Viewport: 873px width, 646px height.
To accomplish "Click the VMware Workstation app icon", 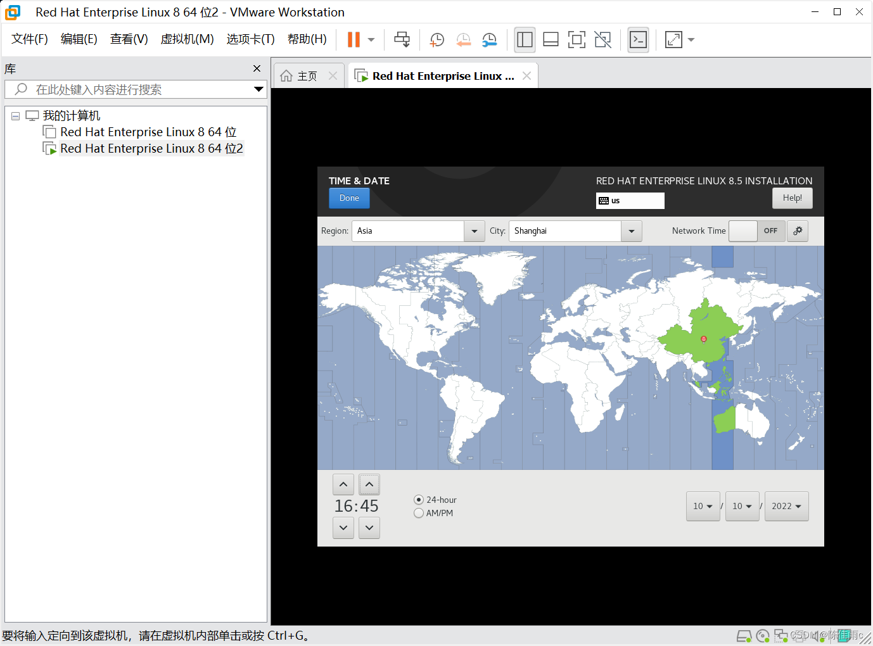I will coord(13,12).
